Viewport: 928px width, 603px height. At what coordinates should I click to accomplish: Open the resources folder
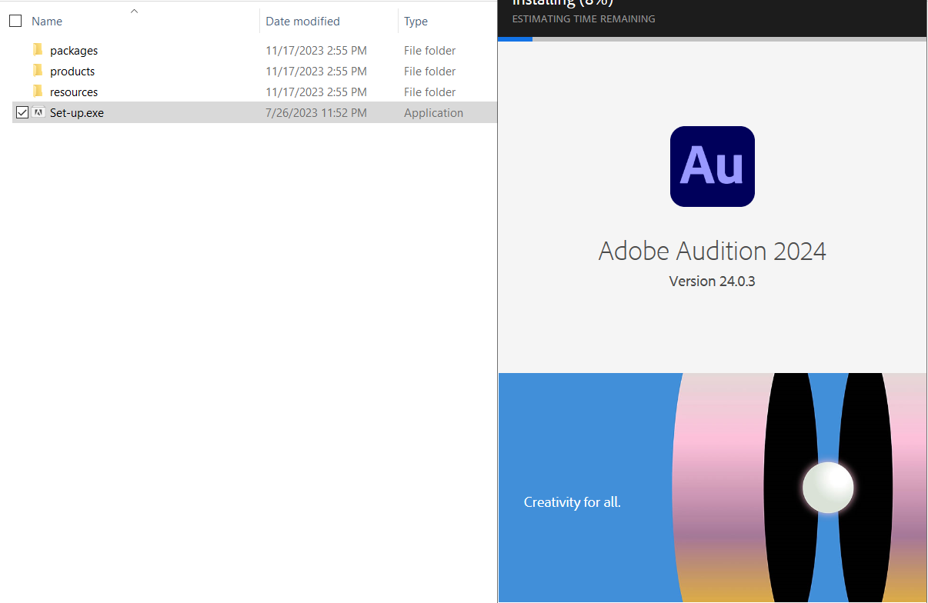point(74,92)
